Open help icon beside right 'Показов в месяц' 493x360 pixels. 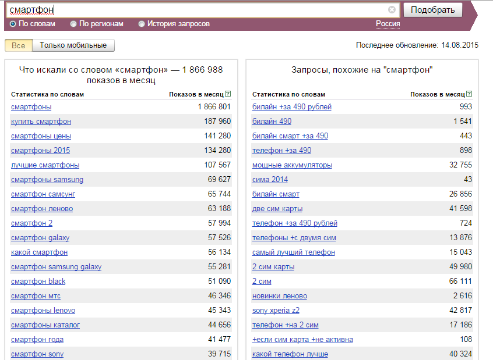pos(469,94)
